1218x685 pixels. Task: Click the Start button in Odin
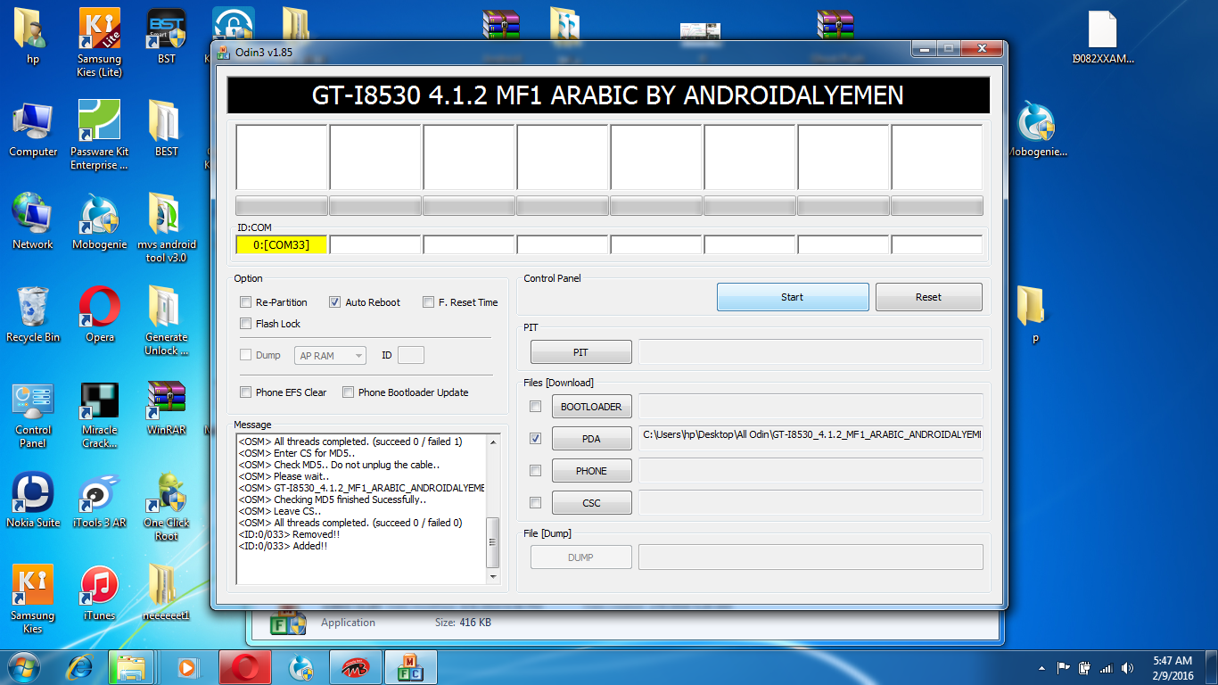tap(793, 297)
